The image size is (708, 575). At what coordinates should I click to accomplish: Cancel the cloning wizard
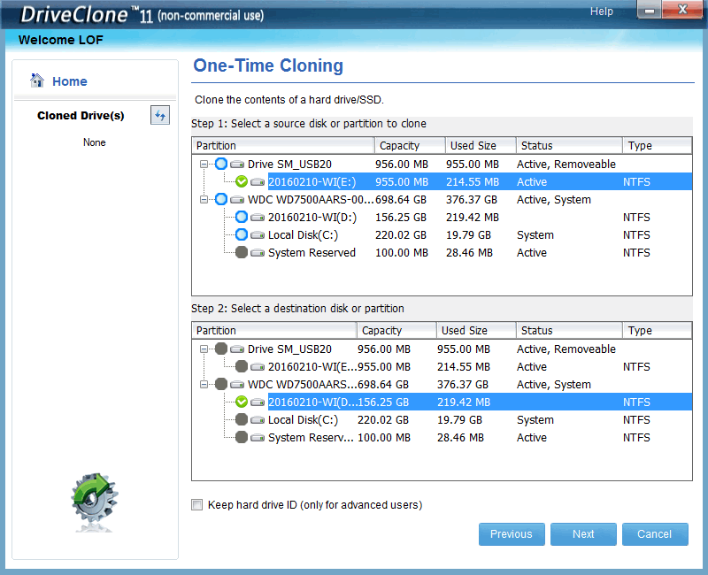(655, 534)
